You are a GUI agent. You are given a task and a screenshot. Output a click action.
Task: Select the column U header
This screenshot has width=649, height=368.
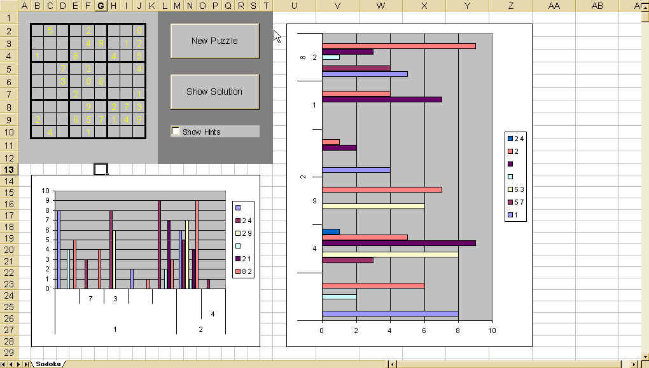(294, 6)
